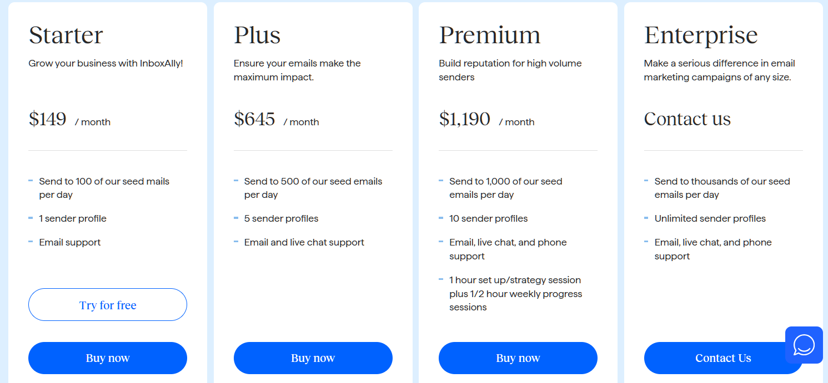The height and width of the screenshot is (383, 828).
Task: Open the live chat widget
Action: (x=804, y=345)
